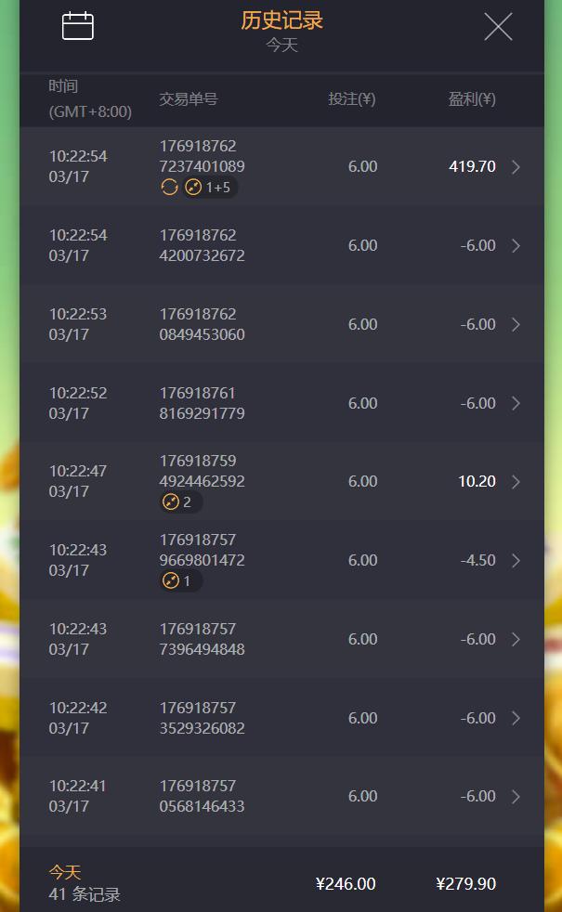
Task: Click the 1+5 free spin badge
Action: click(x=209, y=188)
